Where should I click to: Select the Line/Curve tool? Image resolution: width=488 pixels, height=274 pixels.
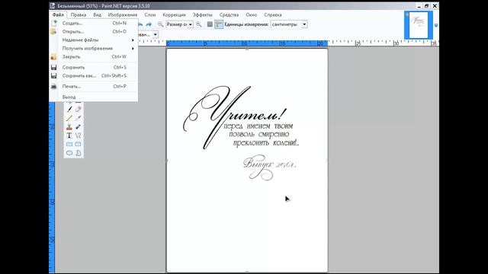pos(78,135)
